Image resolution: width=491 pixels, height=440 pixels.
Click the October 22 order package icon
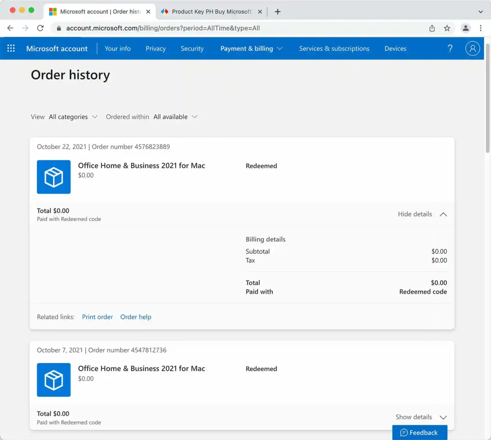[54, 177]
